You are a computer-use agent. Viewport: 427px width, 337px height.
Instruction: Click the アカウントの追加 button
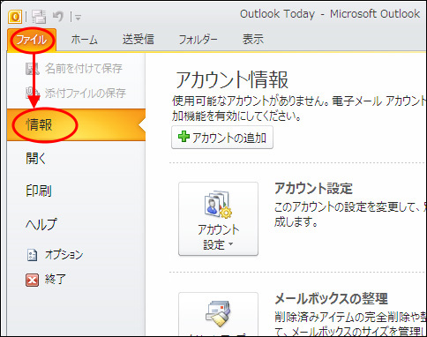point(222,138)
